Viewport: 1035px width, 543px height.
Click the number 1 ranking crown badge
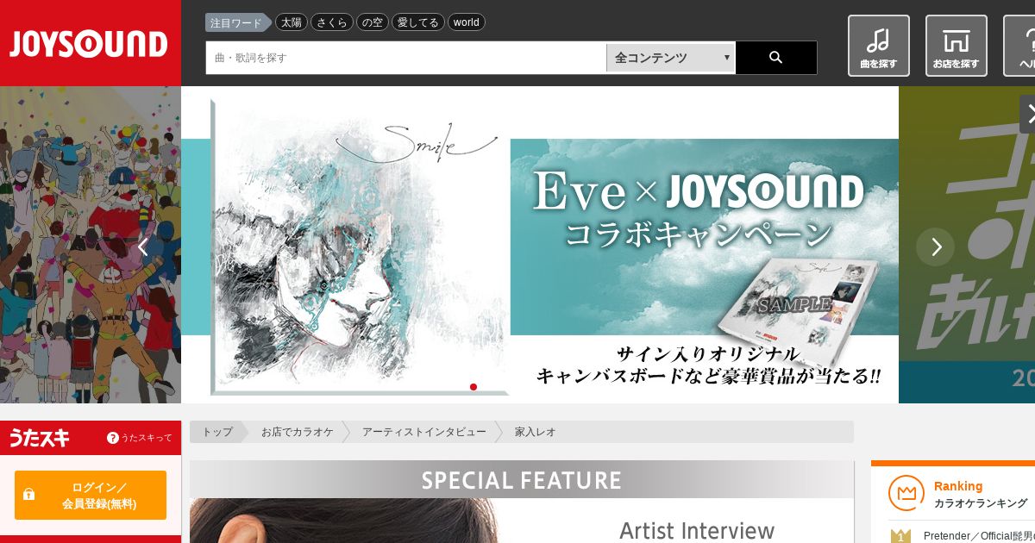900,536
